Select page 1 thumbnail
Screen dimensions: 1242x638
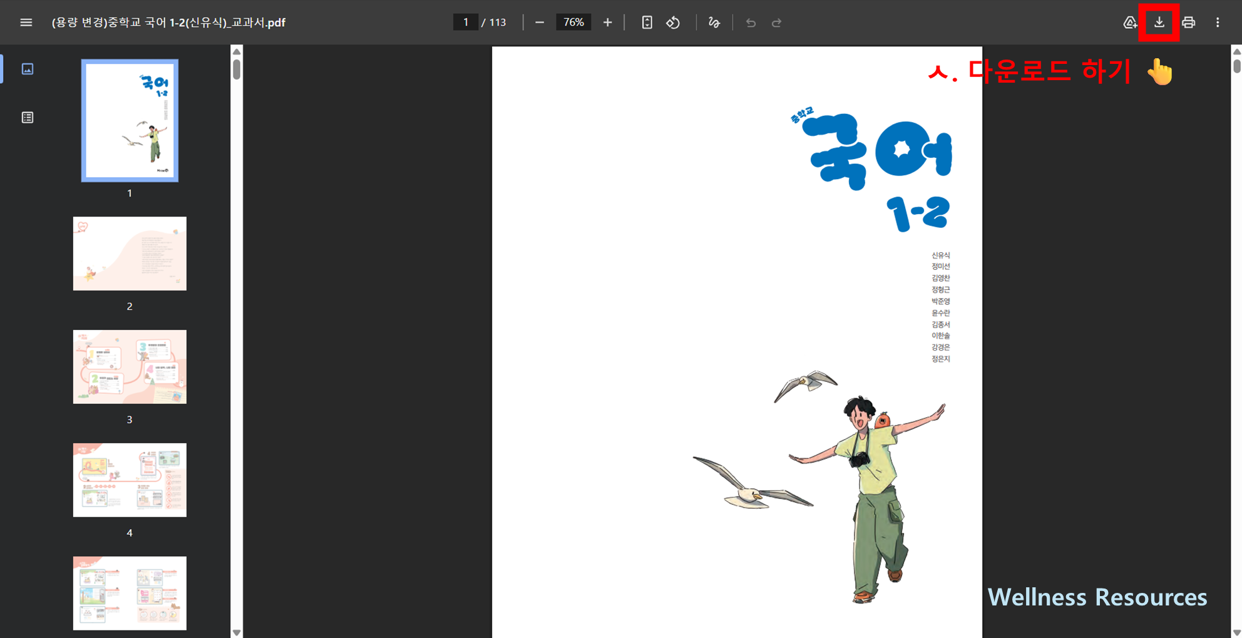[x=130, y=121]
